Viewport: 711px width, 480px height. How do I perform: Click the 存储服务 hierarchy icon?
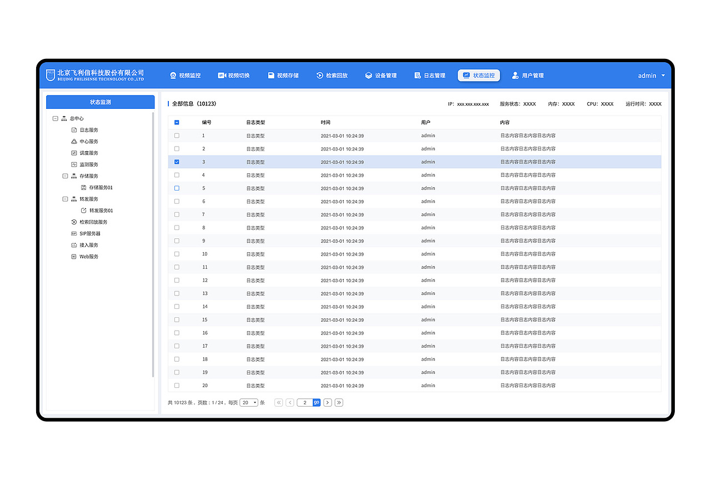[x=74, y=176]
